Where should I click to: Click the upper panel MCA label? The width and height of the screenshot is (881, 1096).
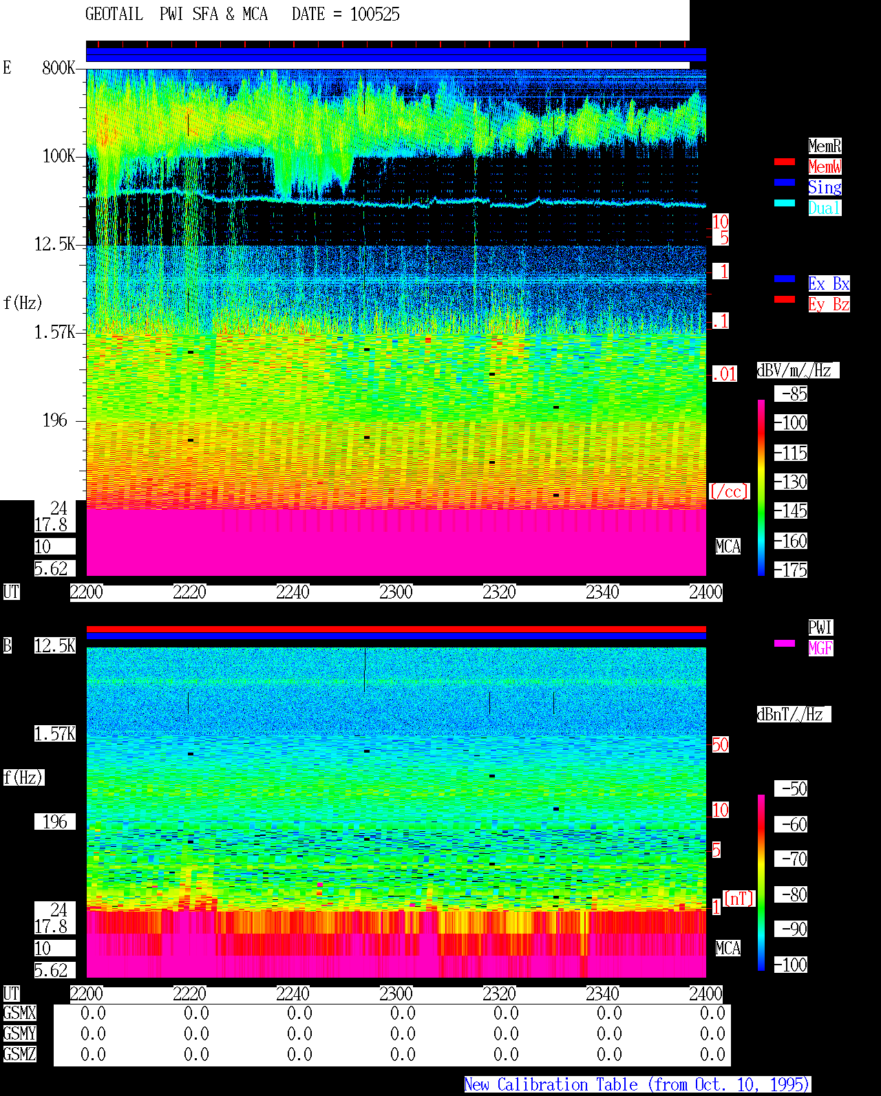728,547
